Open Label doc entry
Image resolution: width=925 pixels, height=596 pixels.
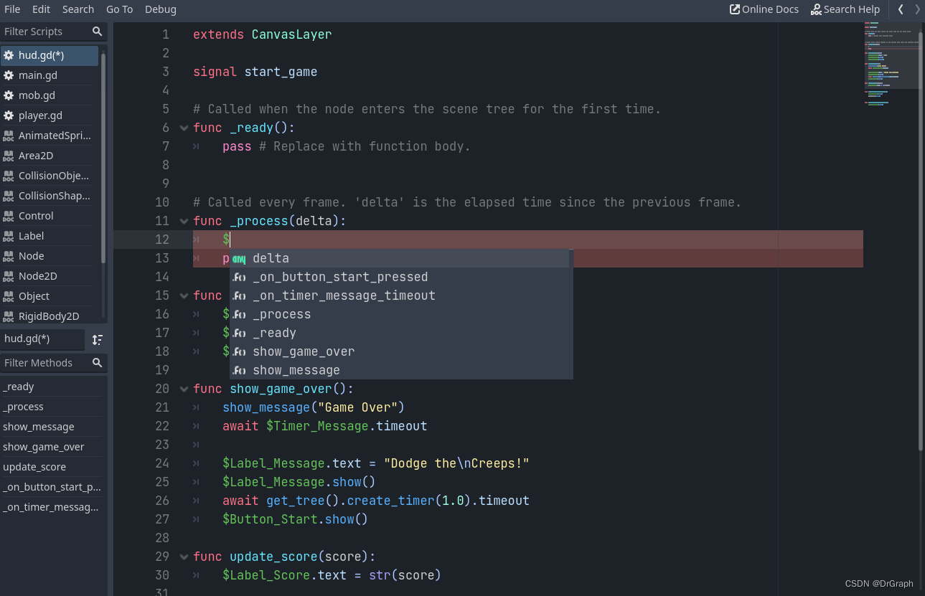(50, 236)
